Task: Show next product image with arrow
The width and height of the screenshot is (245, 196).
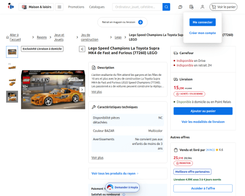Action: click(x=82, y=90)
